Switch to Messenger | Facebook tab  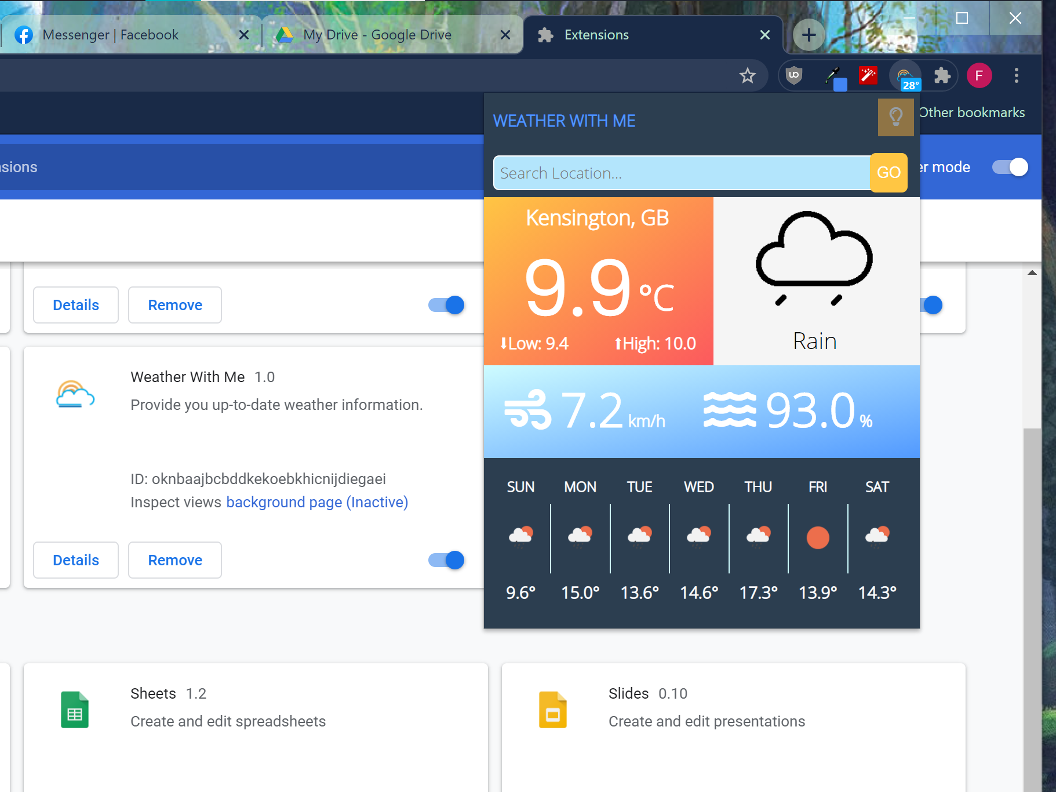pyautogui.click(x=110, y=35)
